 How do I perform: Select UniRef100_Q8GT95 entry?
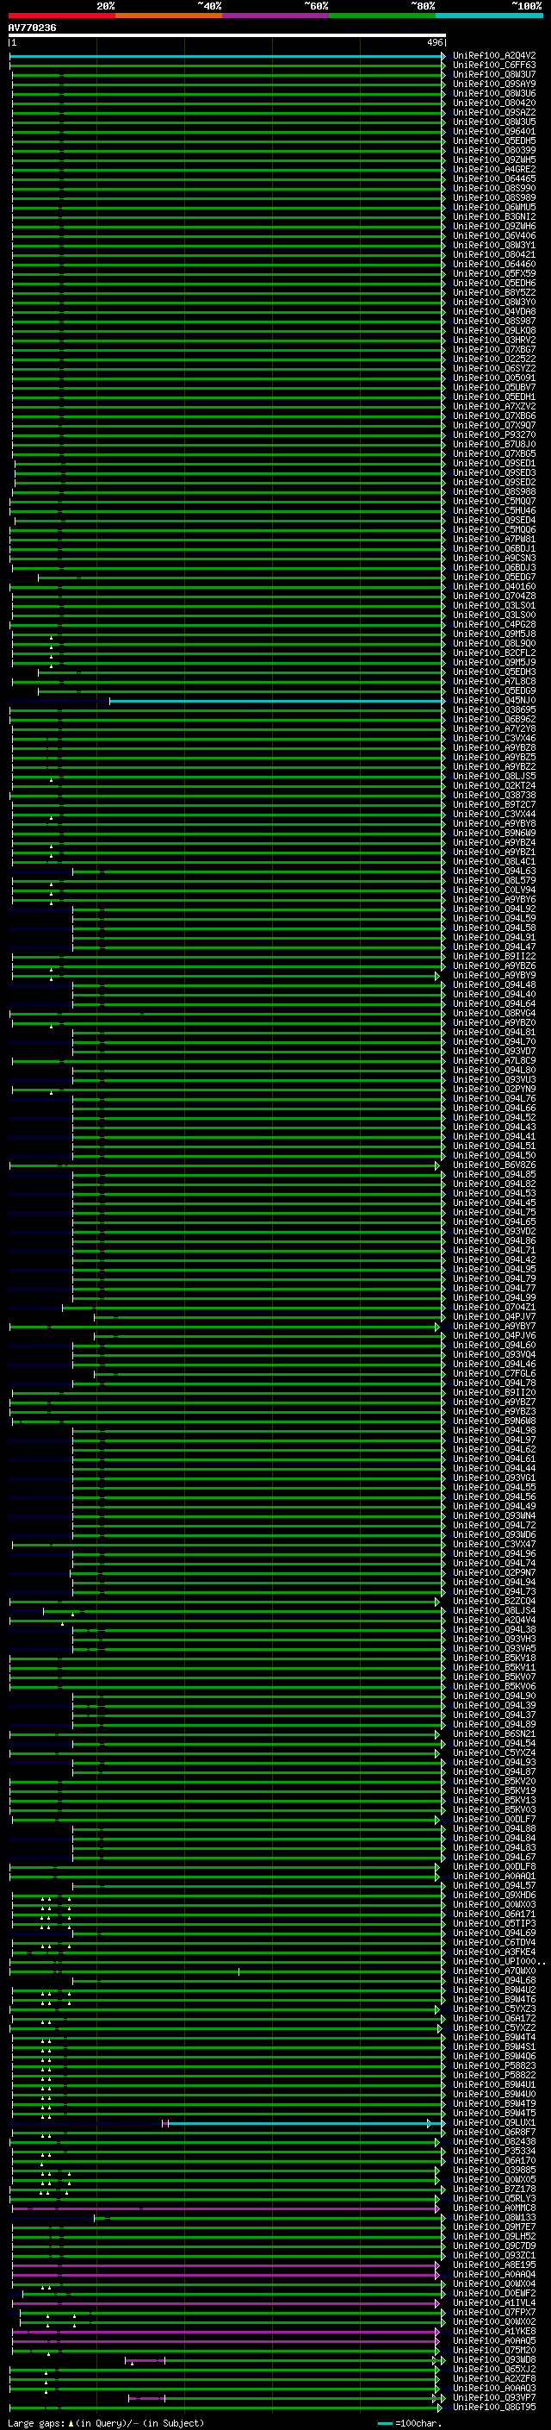point(494,2408)
